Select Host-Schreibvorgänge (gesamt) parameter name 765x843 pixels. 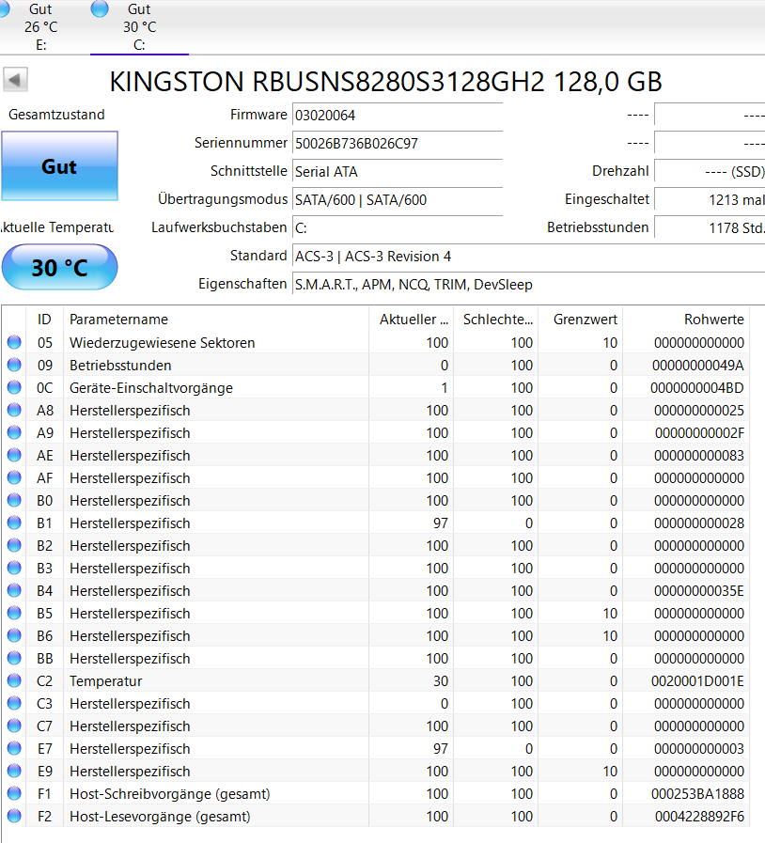click(x=170, y=794)
